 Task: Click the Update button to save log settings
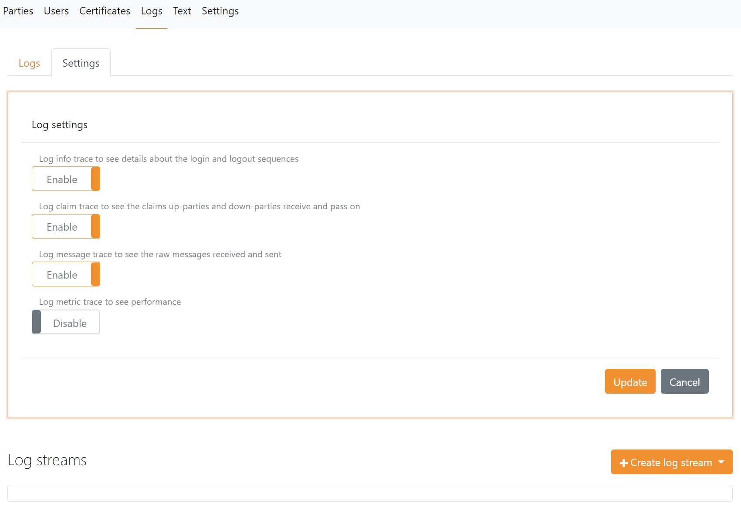tap(630, 381)
